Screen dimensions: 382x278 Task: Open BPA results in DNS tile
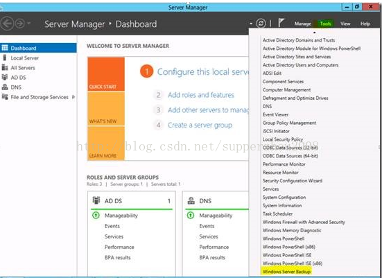(x=212, y=257)
